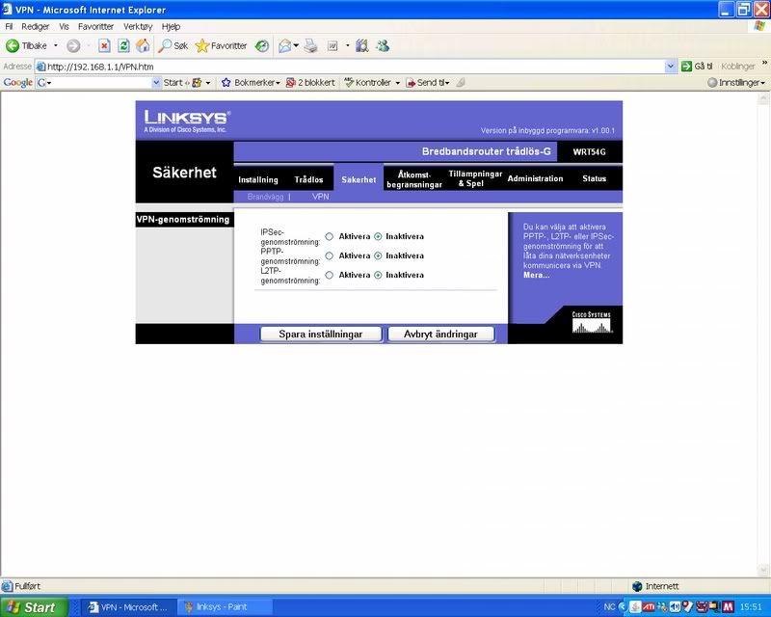
Task: Click the Mail envelope toolbar icon
Action: coord(284,45)
